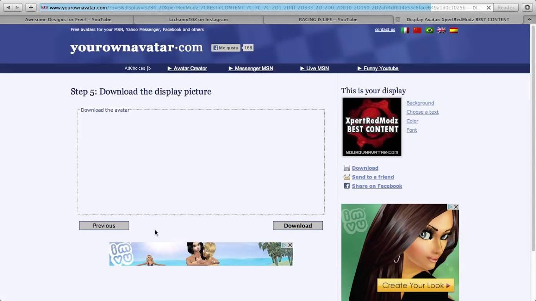Open the Background option link
536x301 pixels.
click(420, 103)
